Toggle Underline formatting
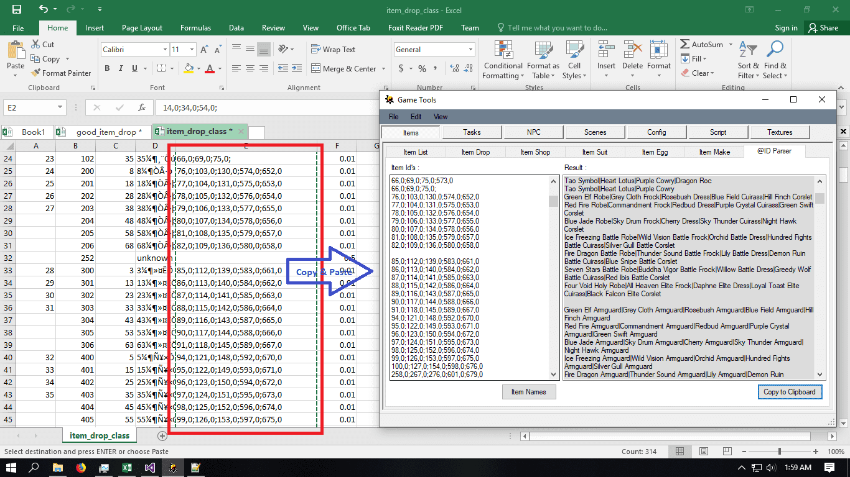The width and height of the screenshot is (850, 477). (x=133, y=69)
